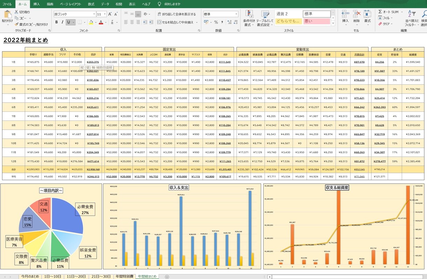Apply the どちらでも (Neutral) cell style
427x279 pixels.
click(289, 21)
